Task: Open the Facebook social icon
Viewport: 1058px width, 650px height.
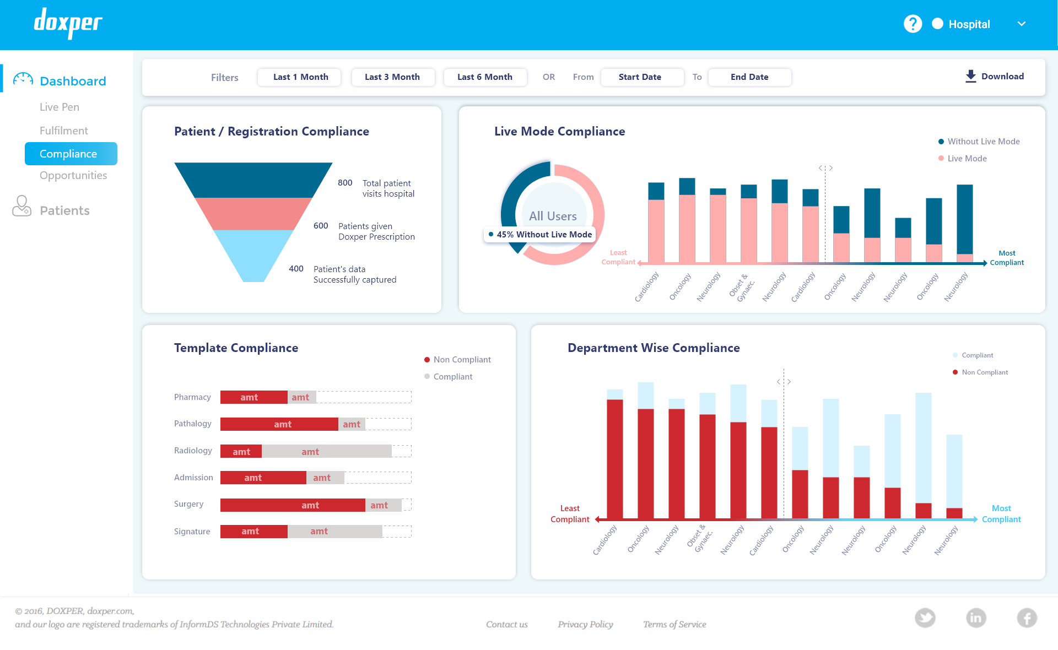Action: [1027, 617]
